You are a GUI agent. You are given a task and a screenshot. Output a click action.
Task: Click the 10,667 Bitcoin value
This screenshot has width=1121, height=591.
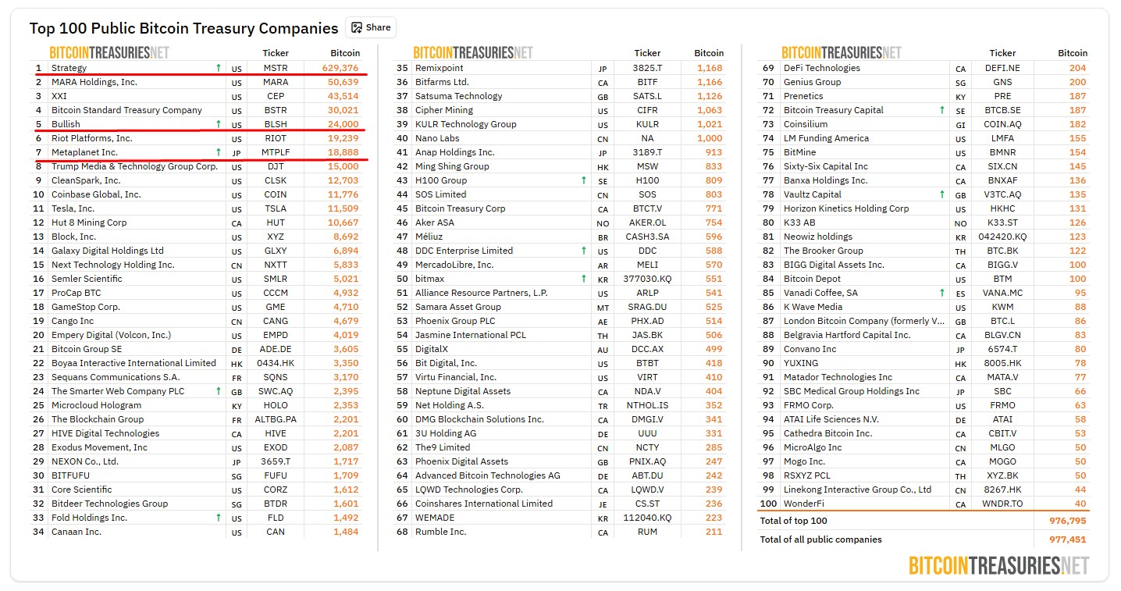(343, 223)
